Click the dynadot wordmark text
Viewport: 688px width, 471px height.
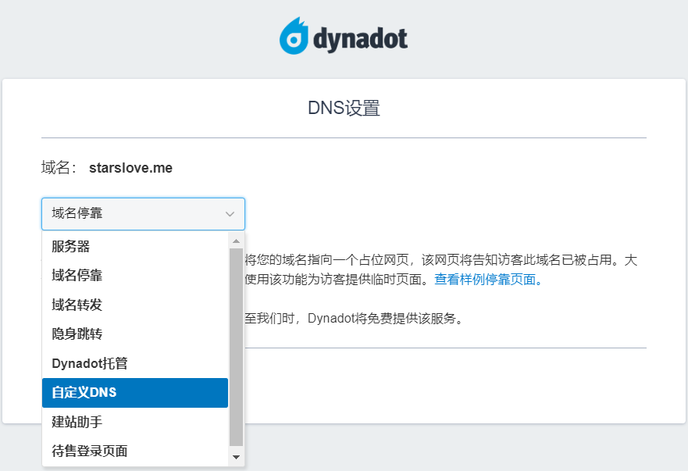click(360, 38)
